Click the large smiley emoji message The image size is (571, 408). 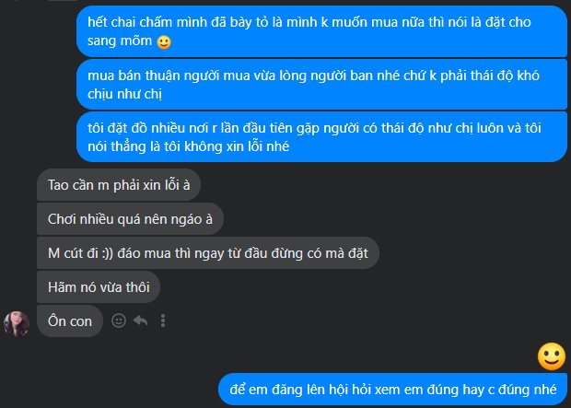pyautogui.click(x=552, y=356)
